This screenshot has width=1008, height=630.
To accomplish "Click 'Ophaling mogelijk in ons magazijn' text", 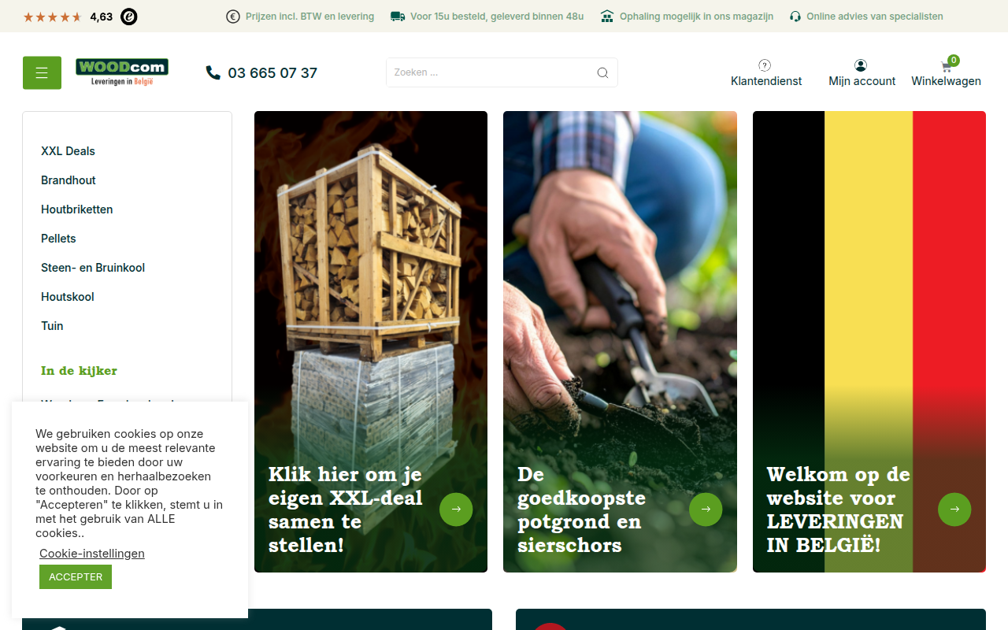I will (x=696, y=17).
